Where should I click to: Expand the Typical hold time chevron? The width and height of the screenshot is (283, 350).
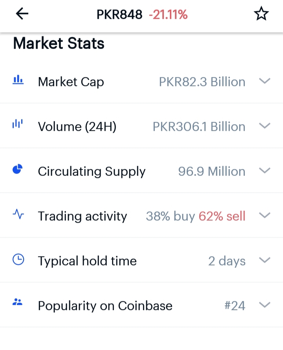[x=265, y=260]
